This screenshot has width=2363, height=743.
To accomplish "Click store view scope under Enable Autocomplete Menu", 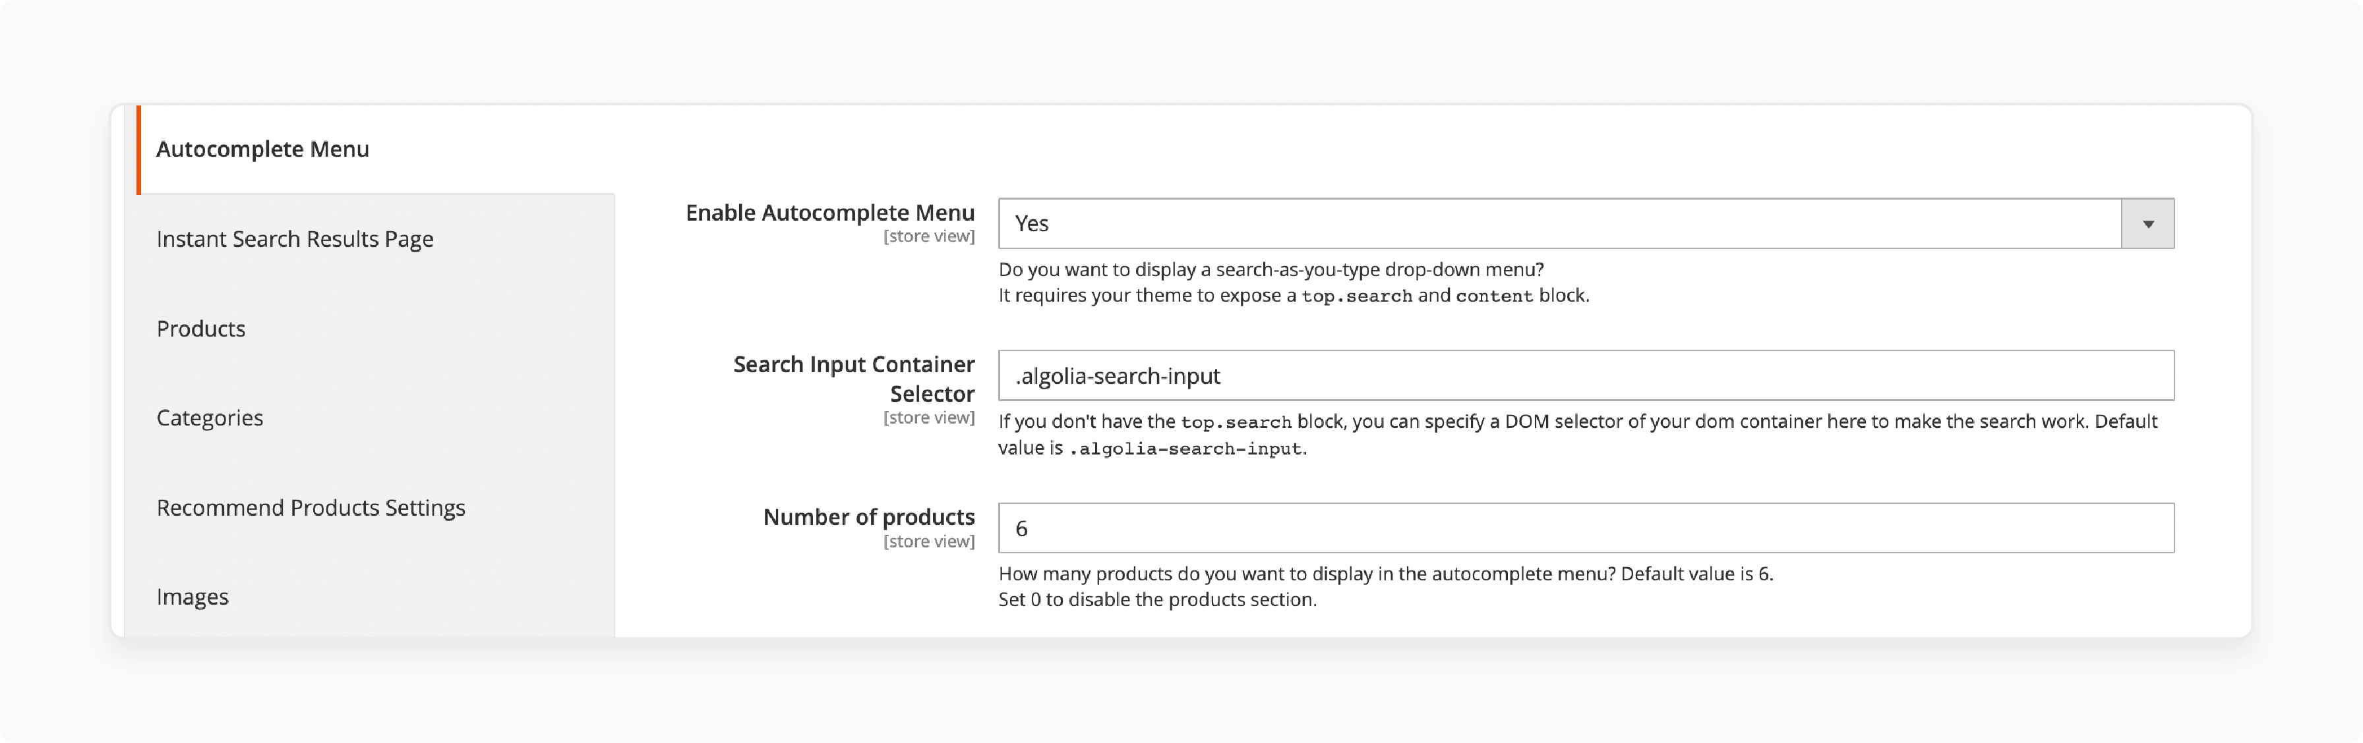I will (929, 236).
